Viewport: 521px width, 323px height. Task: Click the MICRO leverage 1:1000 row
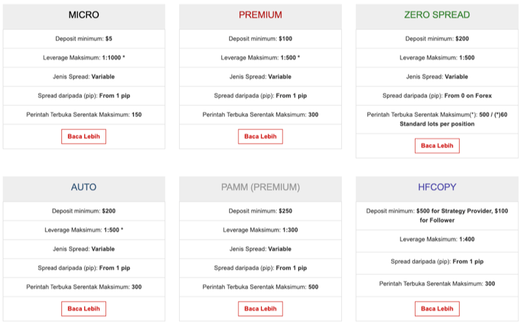pos(83,58)
